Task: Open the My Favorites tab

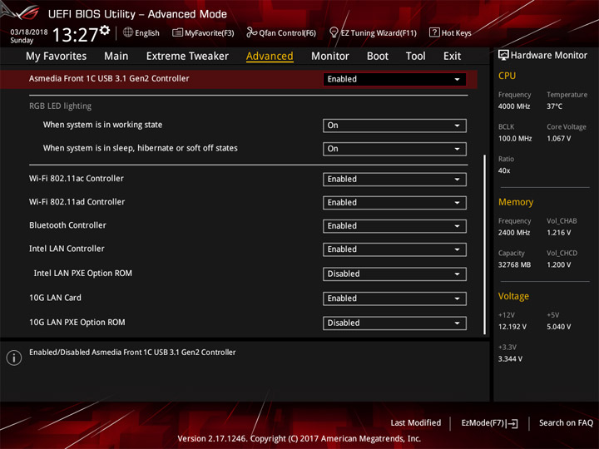Action: click(57, 57)
